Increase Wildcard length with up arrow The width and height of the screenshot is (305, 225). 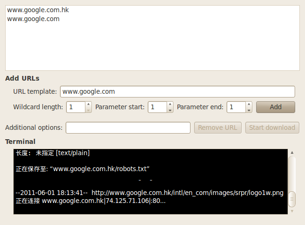[x=88, y=105]
